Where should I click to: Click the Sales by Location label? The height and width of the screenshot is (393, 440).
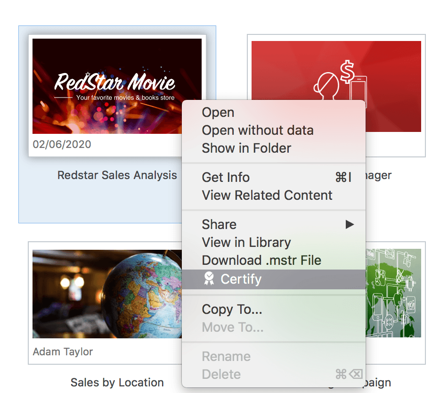117,383
